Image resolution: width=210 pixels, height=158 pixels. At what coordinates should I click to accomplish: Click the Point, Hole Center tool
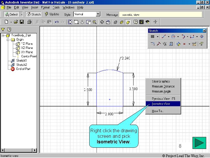[202, 37]
